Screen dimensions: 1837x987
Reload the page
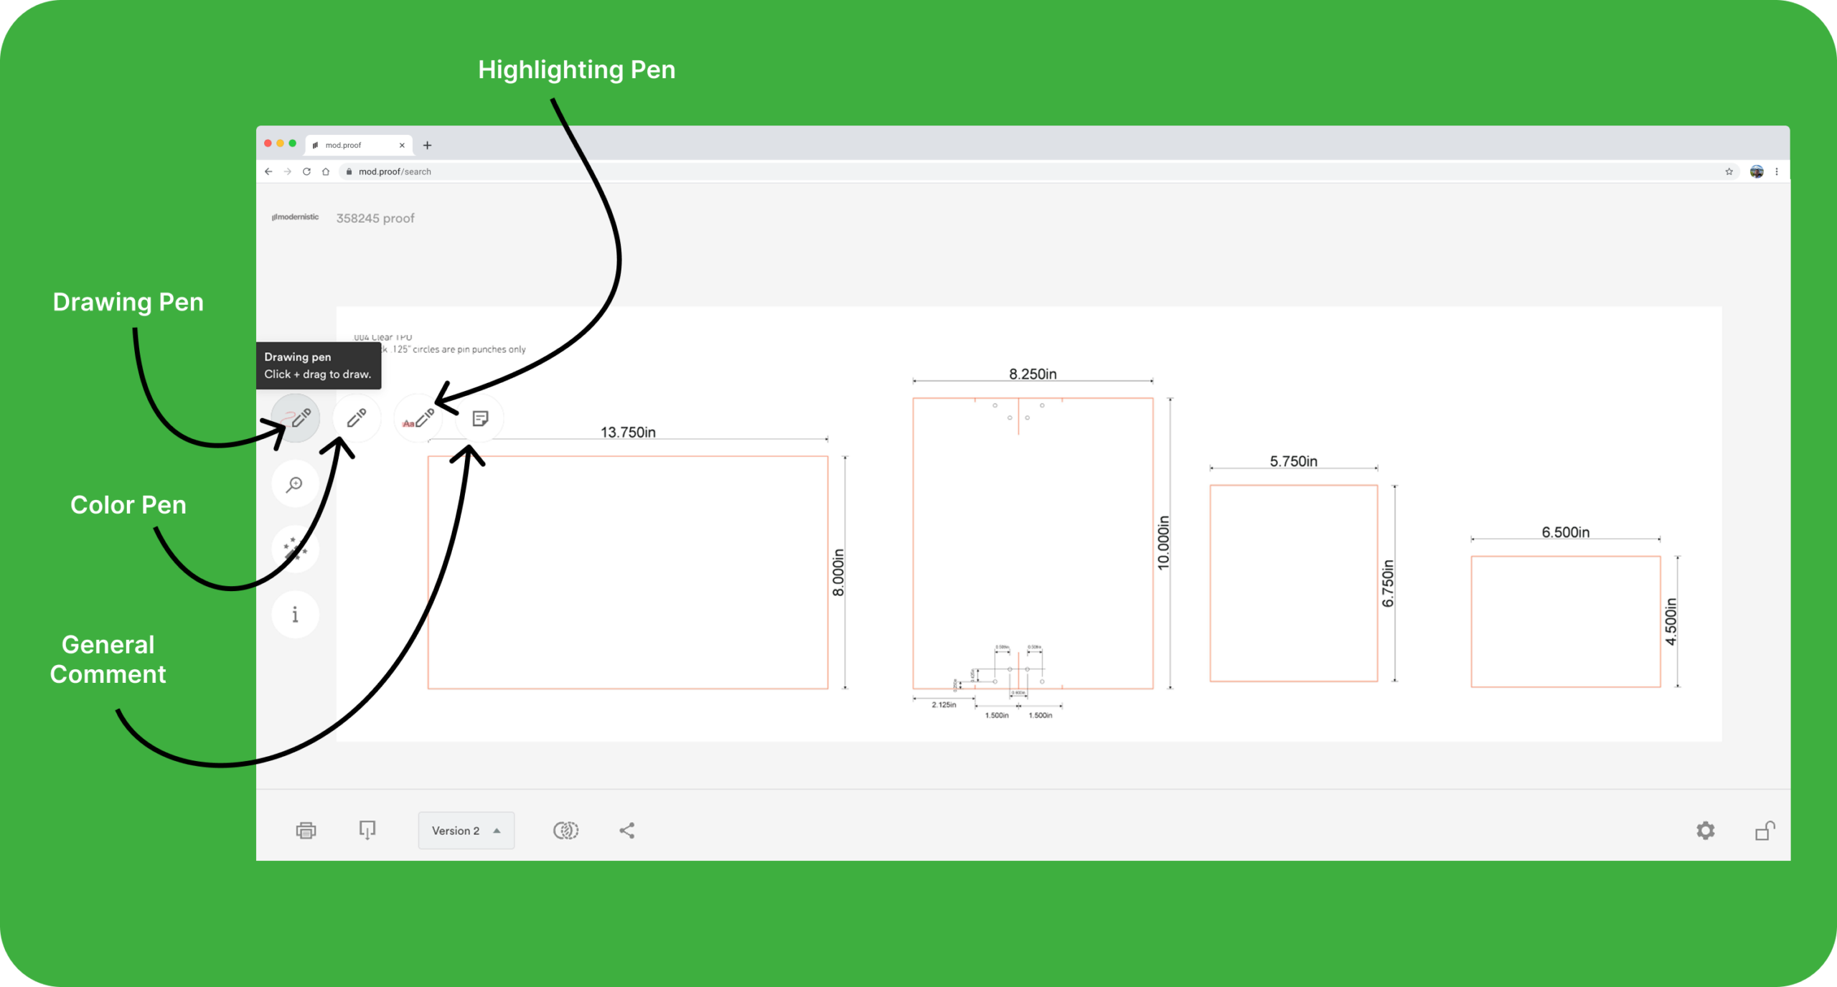[306, 171]
